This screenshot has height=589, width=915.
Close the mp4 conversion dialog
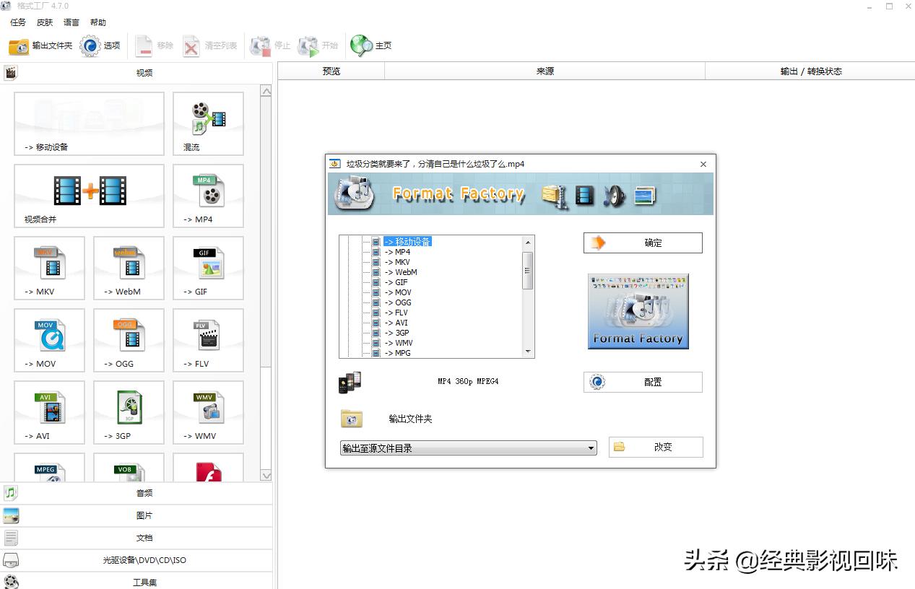click(703, 165)
